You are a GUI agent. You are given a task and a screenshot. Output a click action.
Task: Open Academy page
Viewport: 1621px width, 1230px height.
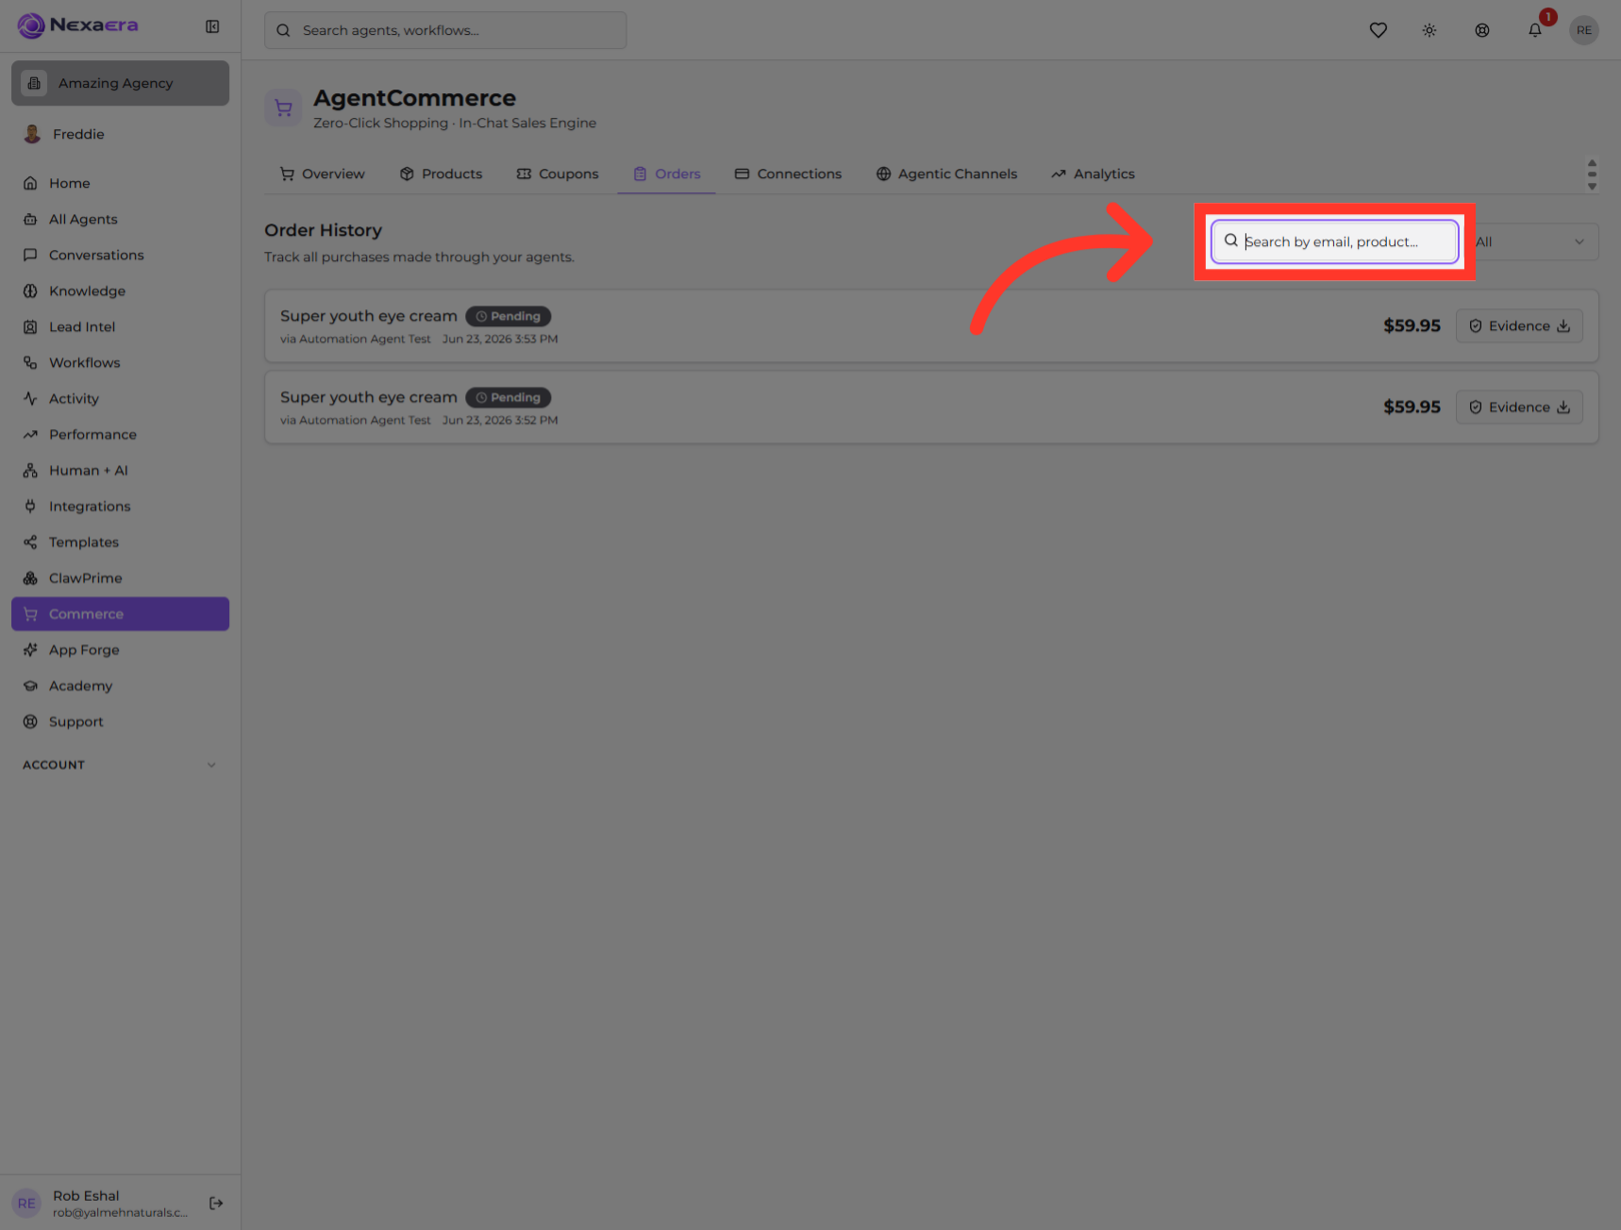(120, 685)
